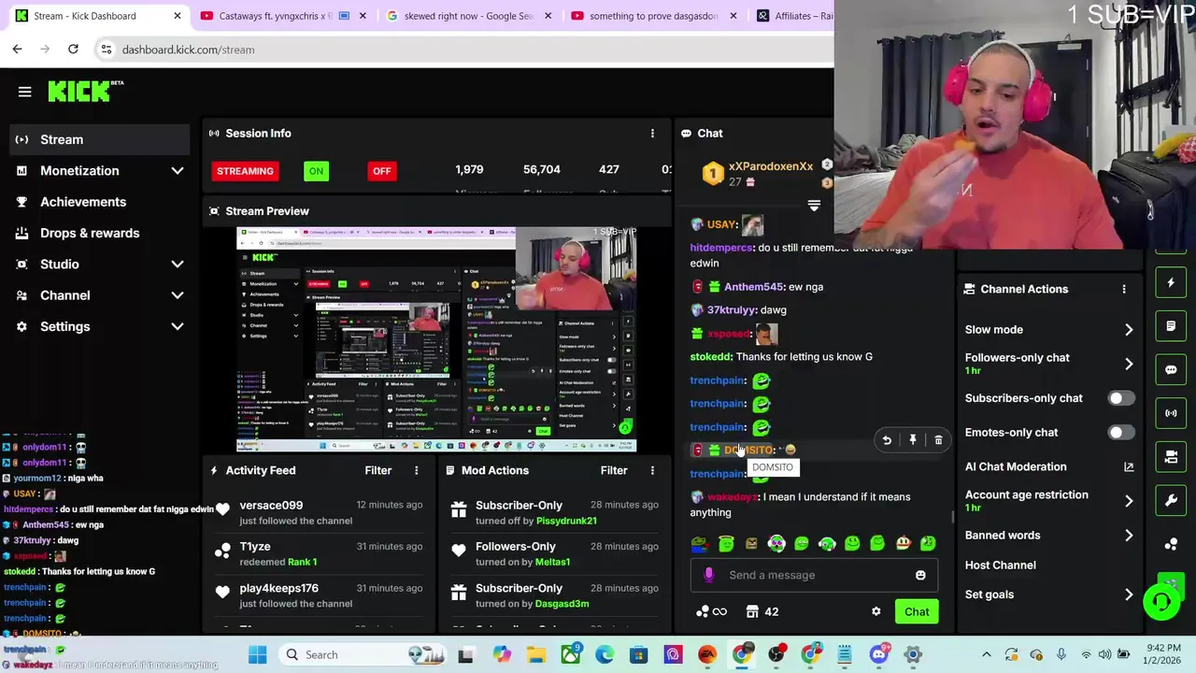
Task: Switch to Castaways YouTube browser tab
Action: (x=280, y=16)
